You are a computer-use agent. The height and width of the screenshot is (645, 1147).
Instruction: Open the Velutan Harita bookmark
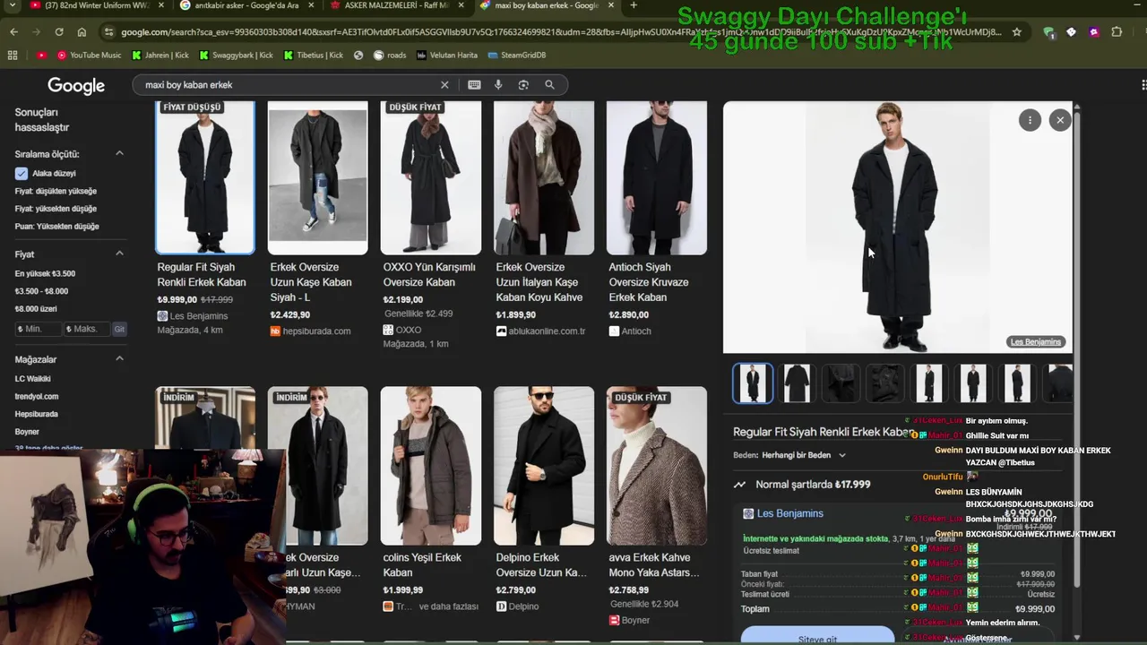(447, 55)
